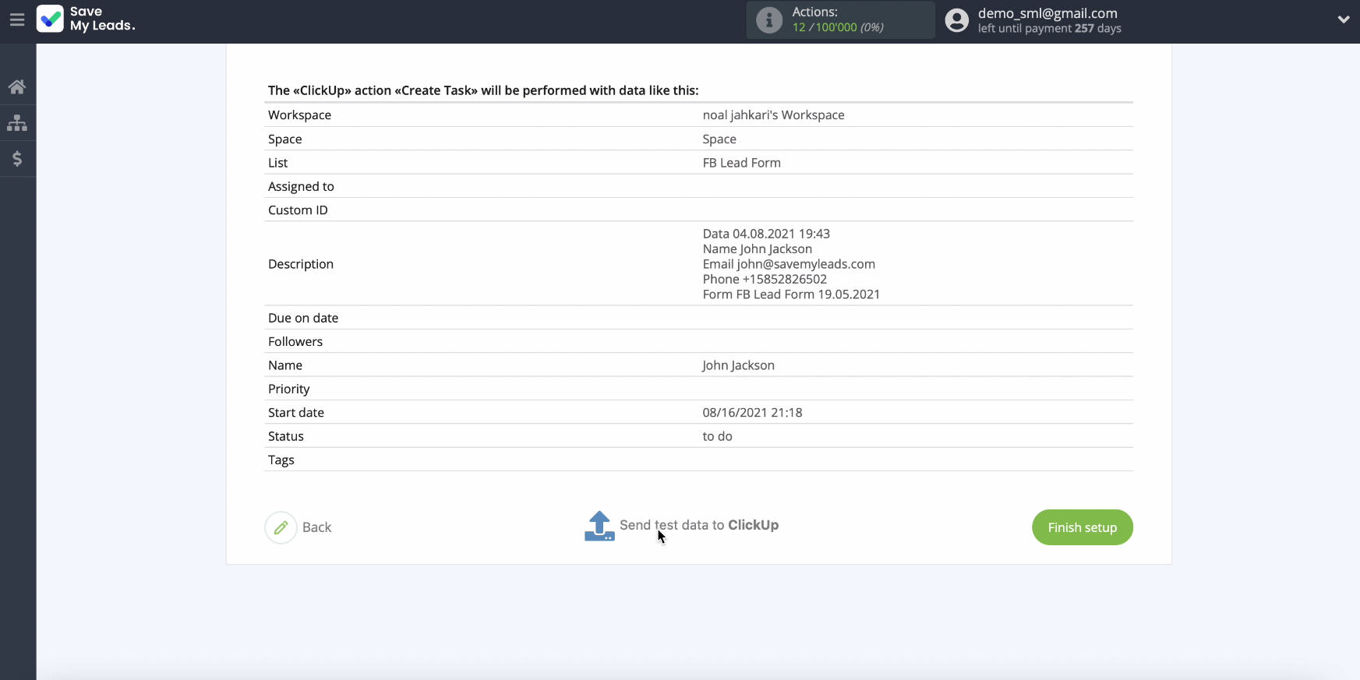
Task: Select the FB Lead Form list value
Action: [741, 163]
